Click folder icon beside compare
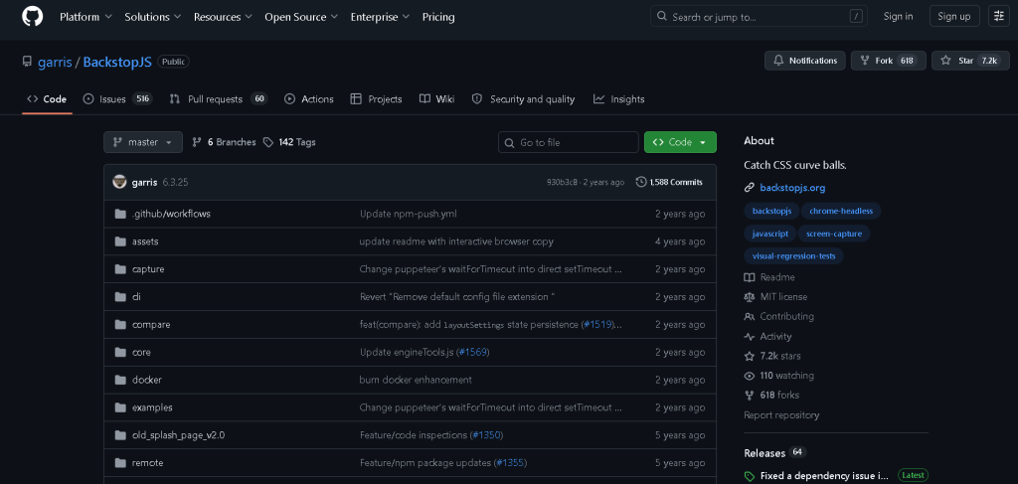Viewport: 1018px width, 484px height. [x=120, y=324]
